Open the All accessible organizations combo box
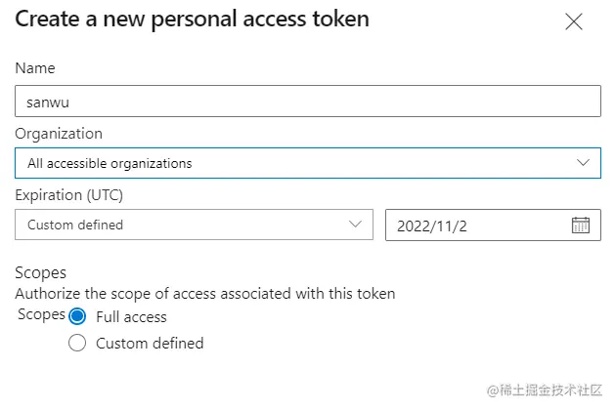The width and height of the screenshot is (615, 410). point(293,163)
